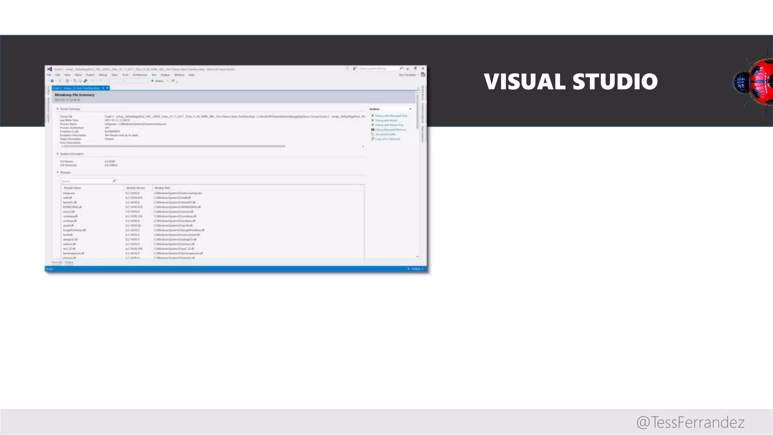773x435 pixels.
Task: Click the feedback icon next to Quick Launch
Action: tap(354, 69)
